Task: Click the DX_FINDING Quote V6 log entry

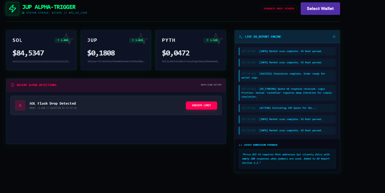Action: tap(287, 93)
